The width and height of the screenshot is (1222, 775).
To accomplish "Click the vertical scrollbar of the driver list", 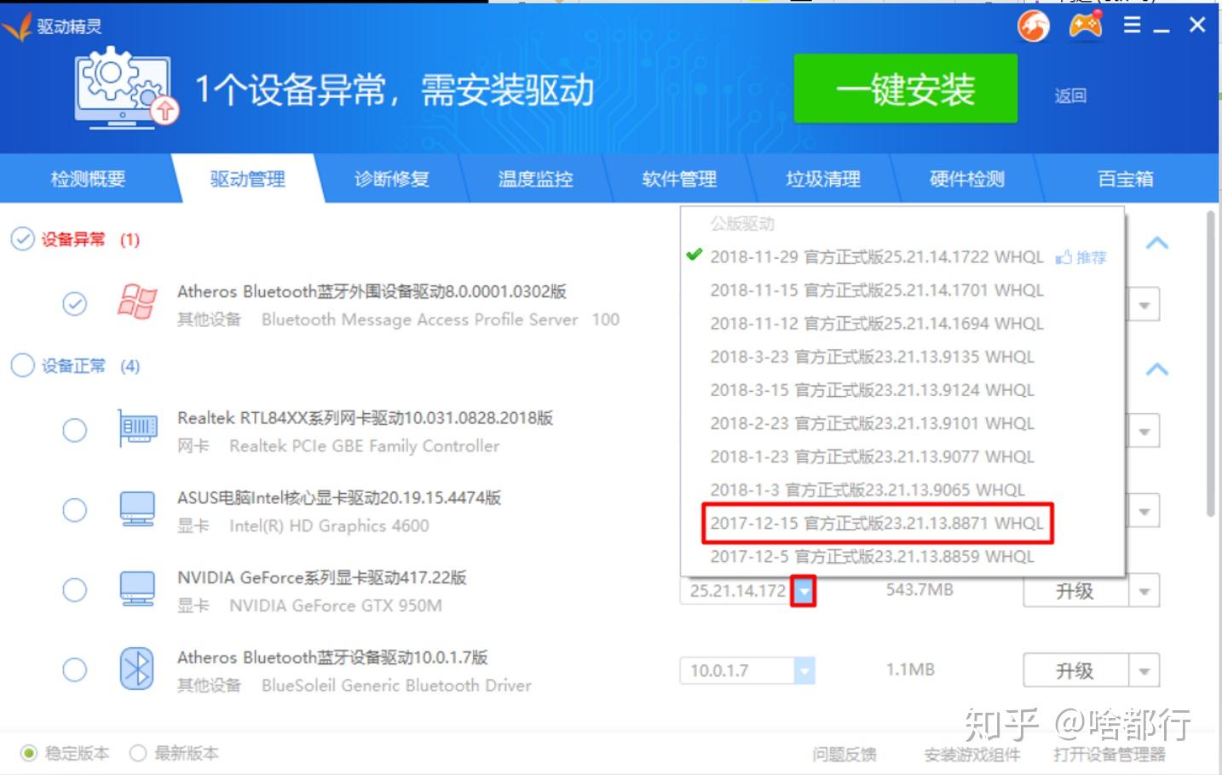I will (1211, 364).
